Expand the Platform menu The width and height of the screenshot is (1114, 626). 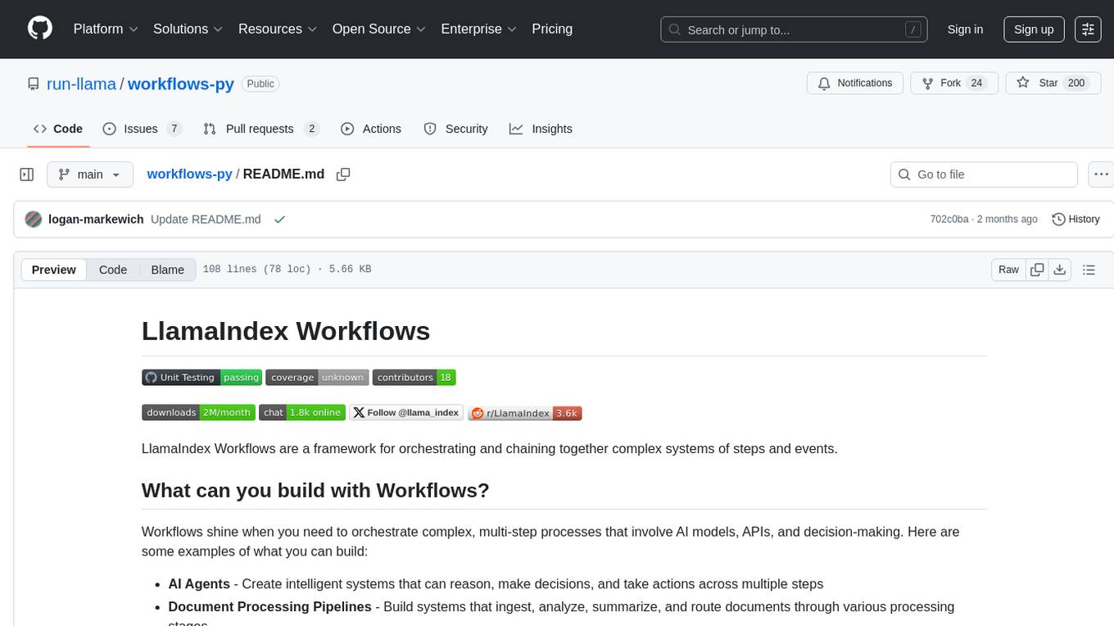tap(106, 29)
